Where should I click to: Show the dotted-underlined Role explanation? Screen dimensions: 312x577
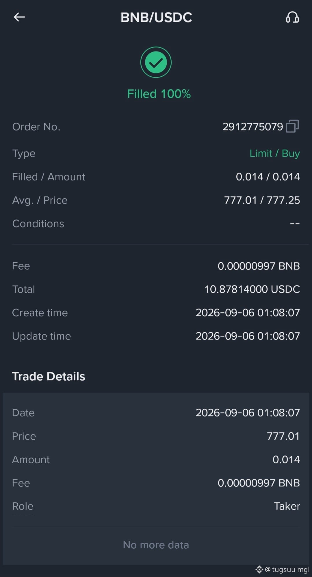(x=23, y=506)
